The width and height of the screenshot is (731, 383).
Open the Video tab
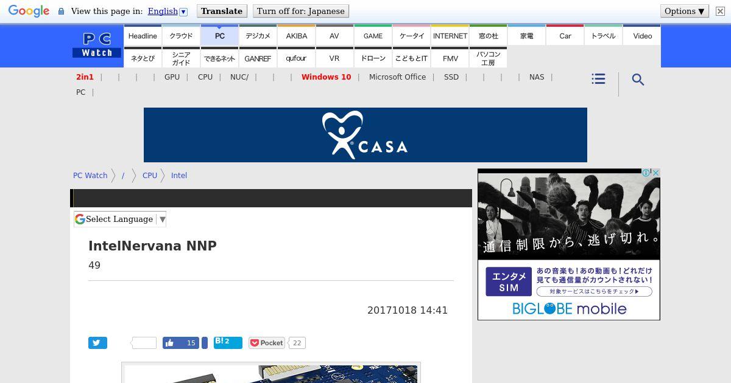click(x=642, y=36)
